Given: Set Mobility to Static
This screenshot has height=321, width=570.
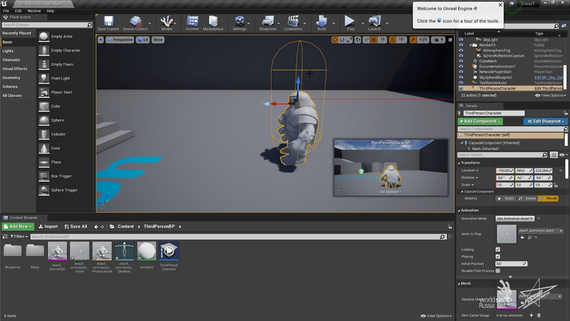Looking at the screenshot, I should (x=506, y=198).
